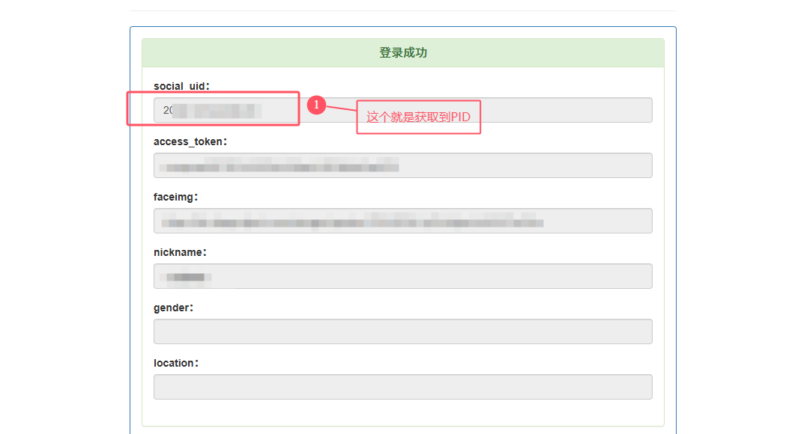Screen dimensions: 795x434
Task: Click the social_uid field label
Action: coord(180,86)
